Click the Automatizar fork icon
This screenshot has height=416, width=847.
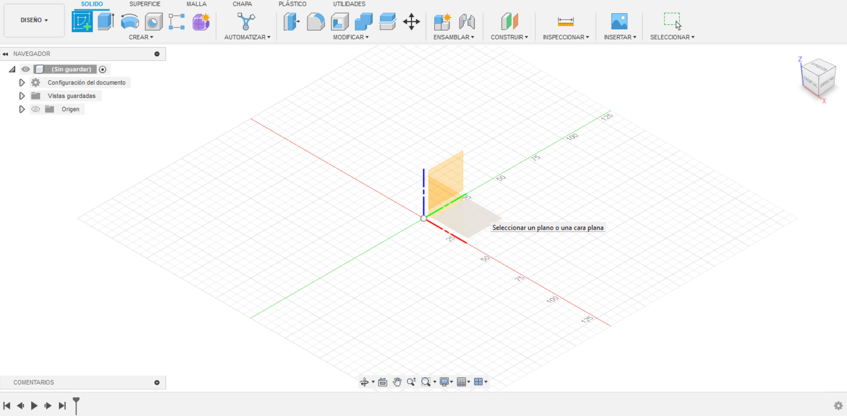tap(246, 21)
